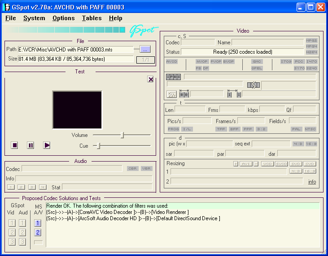This screenshot has height=256, width=328.
Task: Click the file path input field
Action: (76, 49)
